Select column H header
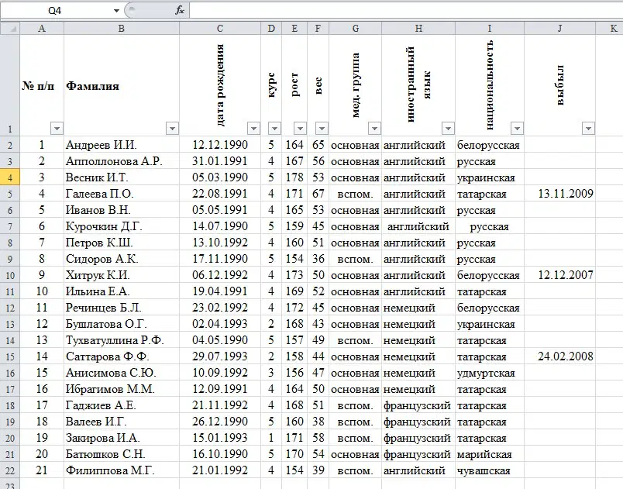Screen dimensions: 623x489 click(418, 29)
